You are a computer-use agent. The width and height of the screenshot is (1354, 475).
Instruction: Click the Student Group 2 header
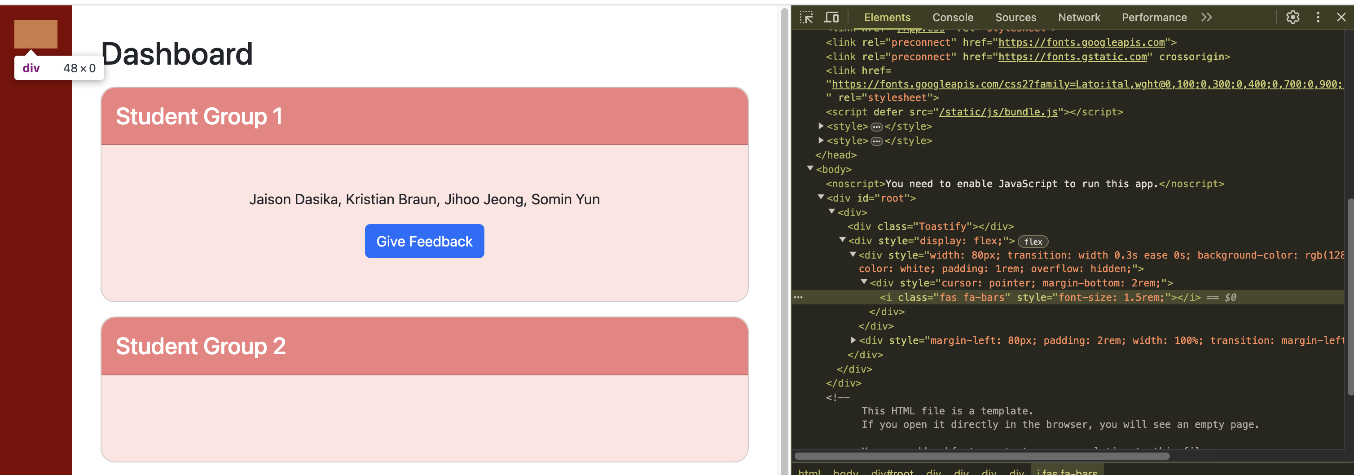coord(424,346)
